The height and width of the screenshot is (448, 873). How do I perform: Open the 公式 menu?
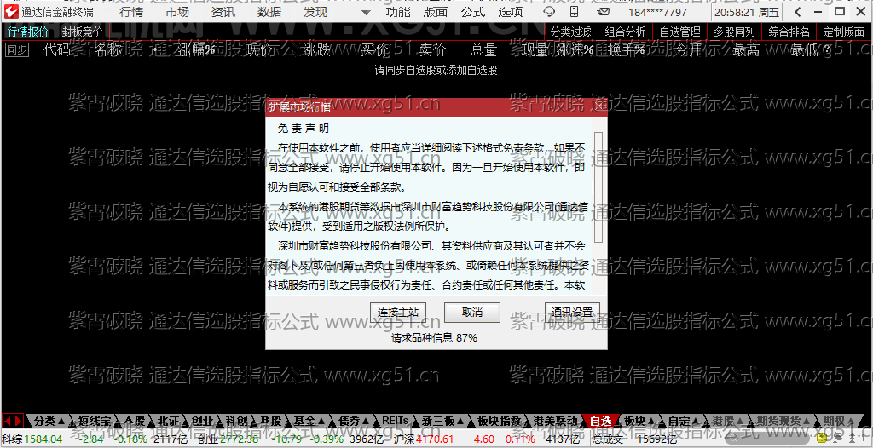473,12
